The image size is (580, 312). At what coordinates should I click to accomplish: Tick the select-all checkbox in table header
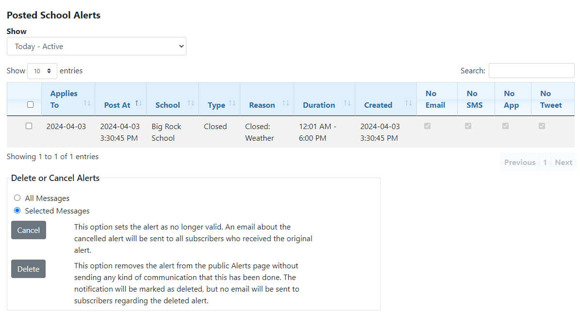click(30, 105)
